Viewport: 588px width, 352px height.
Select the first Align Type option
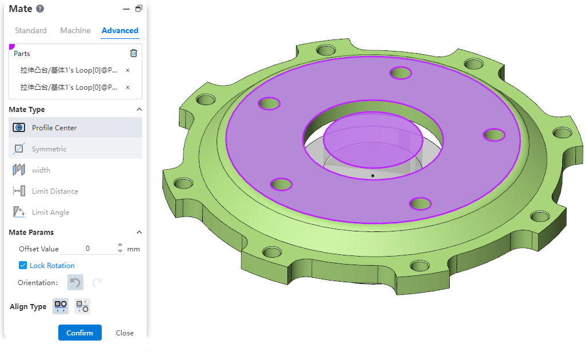(x=61, y=306)
